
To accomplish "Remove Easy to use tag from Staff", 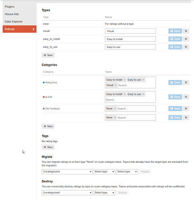I will [143, 94].
